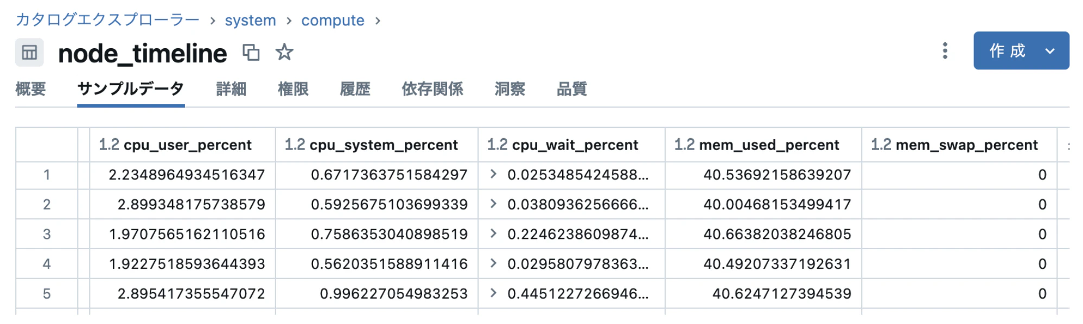
Task: Star node_timeline as a favorite
Action: click(284, 52)
